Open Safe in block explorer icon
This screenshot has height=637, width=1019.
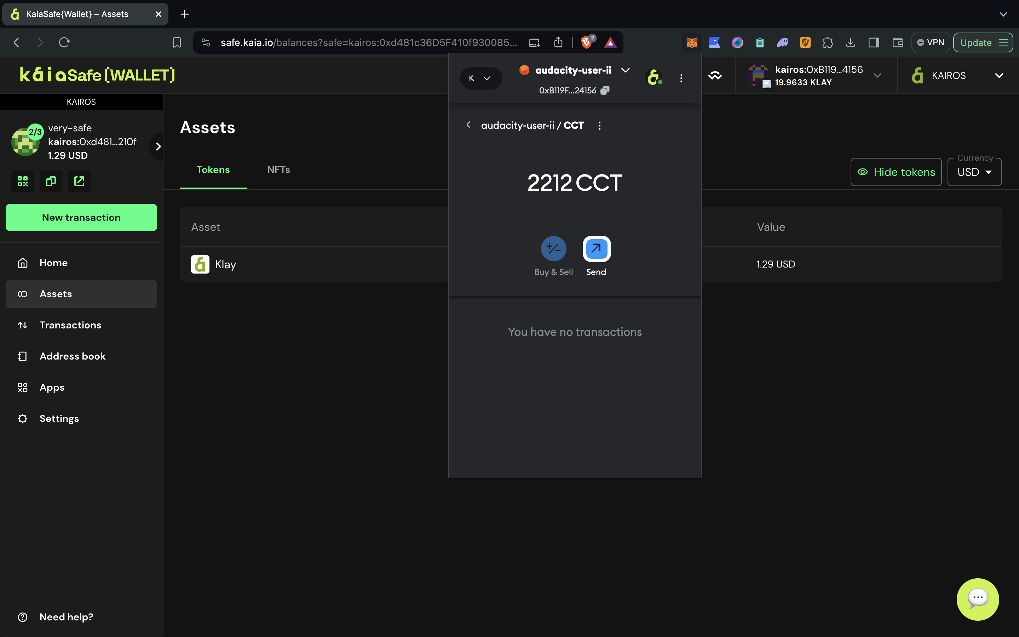(x=79, y=181)
